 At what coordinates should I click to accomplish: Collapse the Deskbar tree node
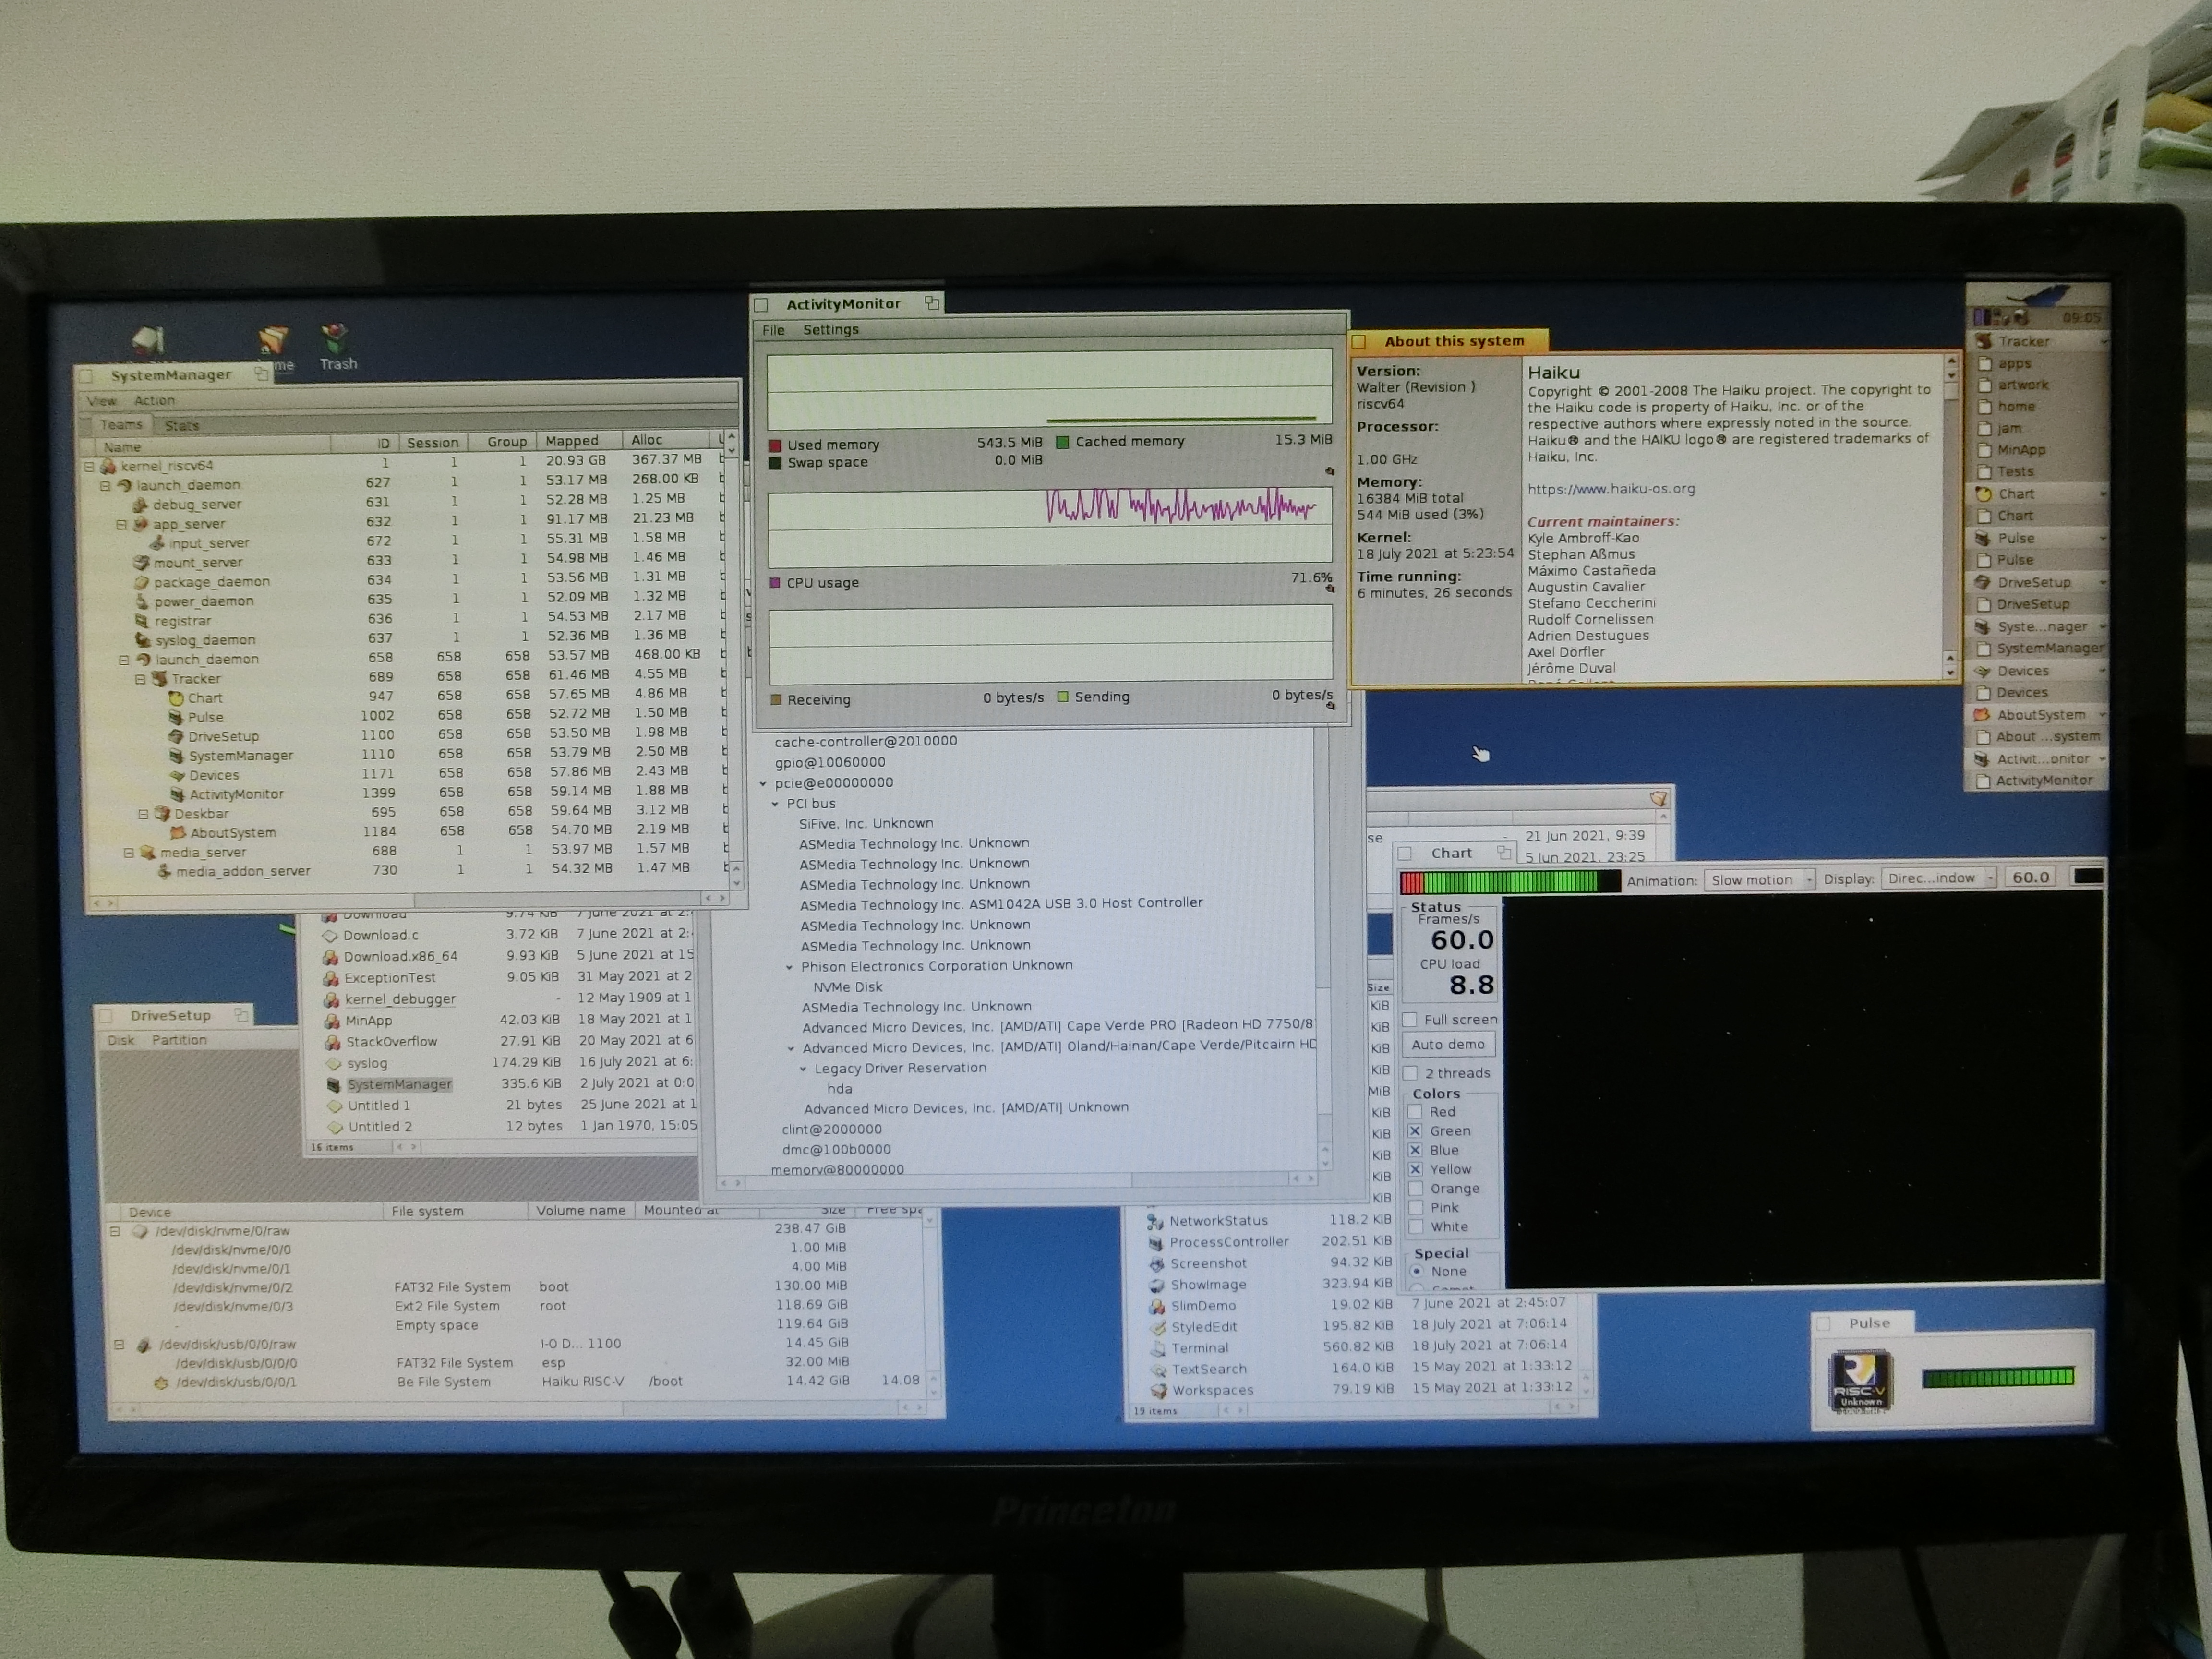point(144,814)
